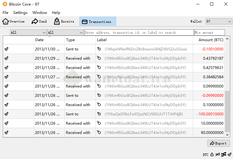Click the network connections icon
Screen dimensions: 233x159
coord(223,154)
